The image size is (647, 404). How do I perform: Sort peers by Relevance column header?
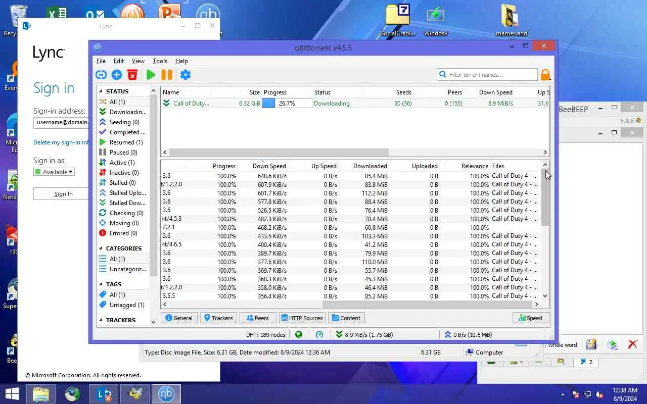475,166
